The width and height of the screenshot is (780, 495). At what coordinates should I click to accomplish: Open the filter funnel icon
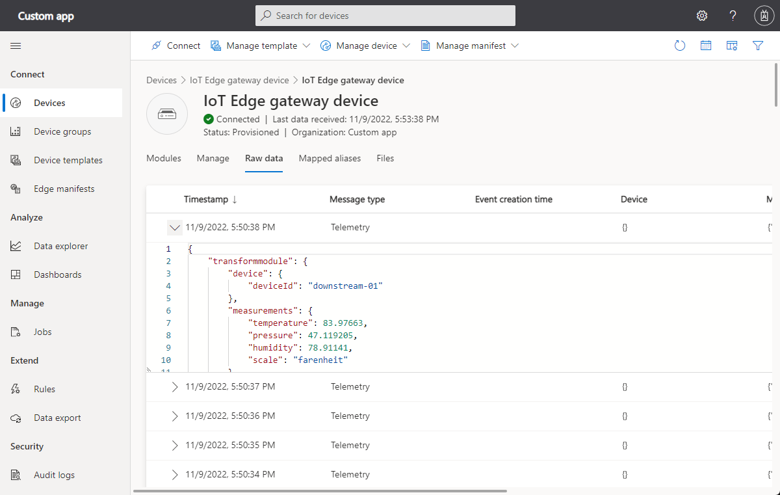pyautogui.click(x=758, y=46)
